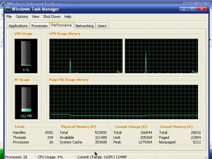212x159 pixels.
Task: Open the File menu
Action: (x=9, y=17)
